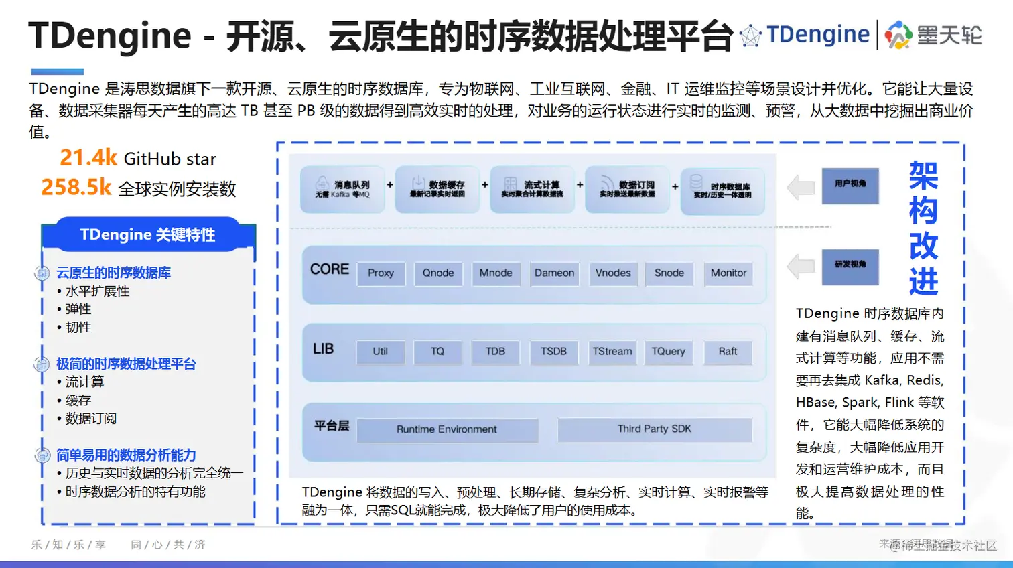1013x568 pixels.
Task: Select the 消息队列 Kafka/MQ feature card
Action: 342,190
